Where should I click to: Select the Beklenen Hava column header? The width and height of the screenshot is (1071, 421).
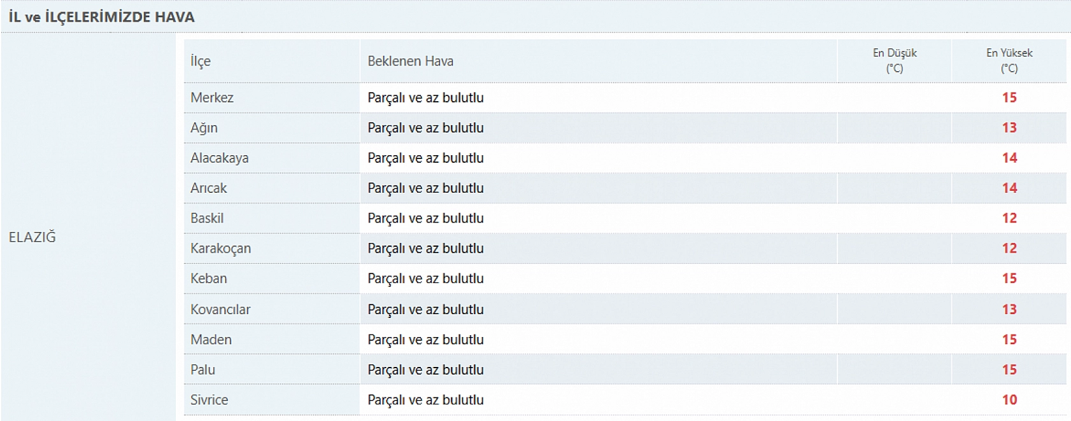click(x=410, y=61)
